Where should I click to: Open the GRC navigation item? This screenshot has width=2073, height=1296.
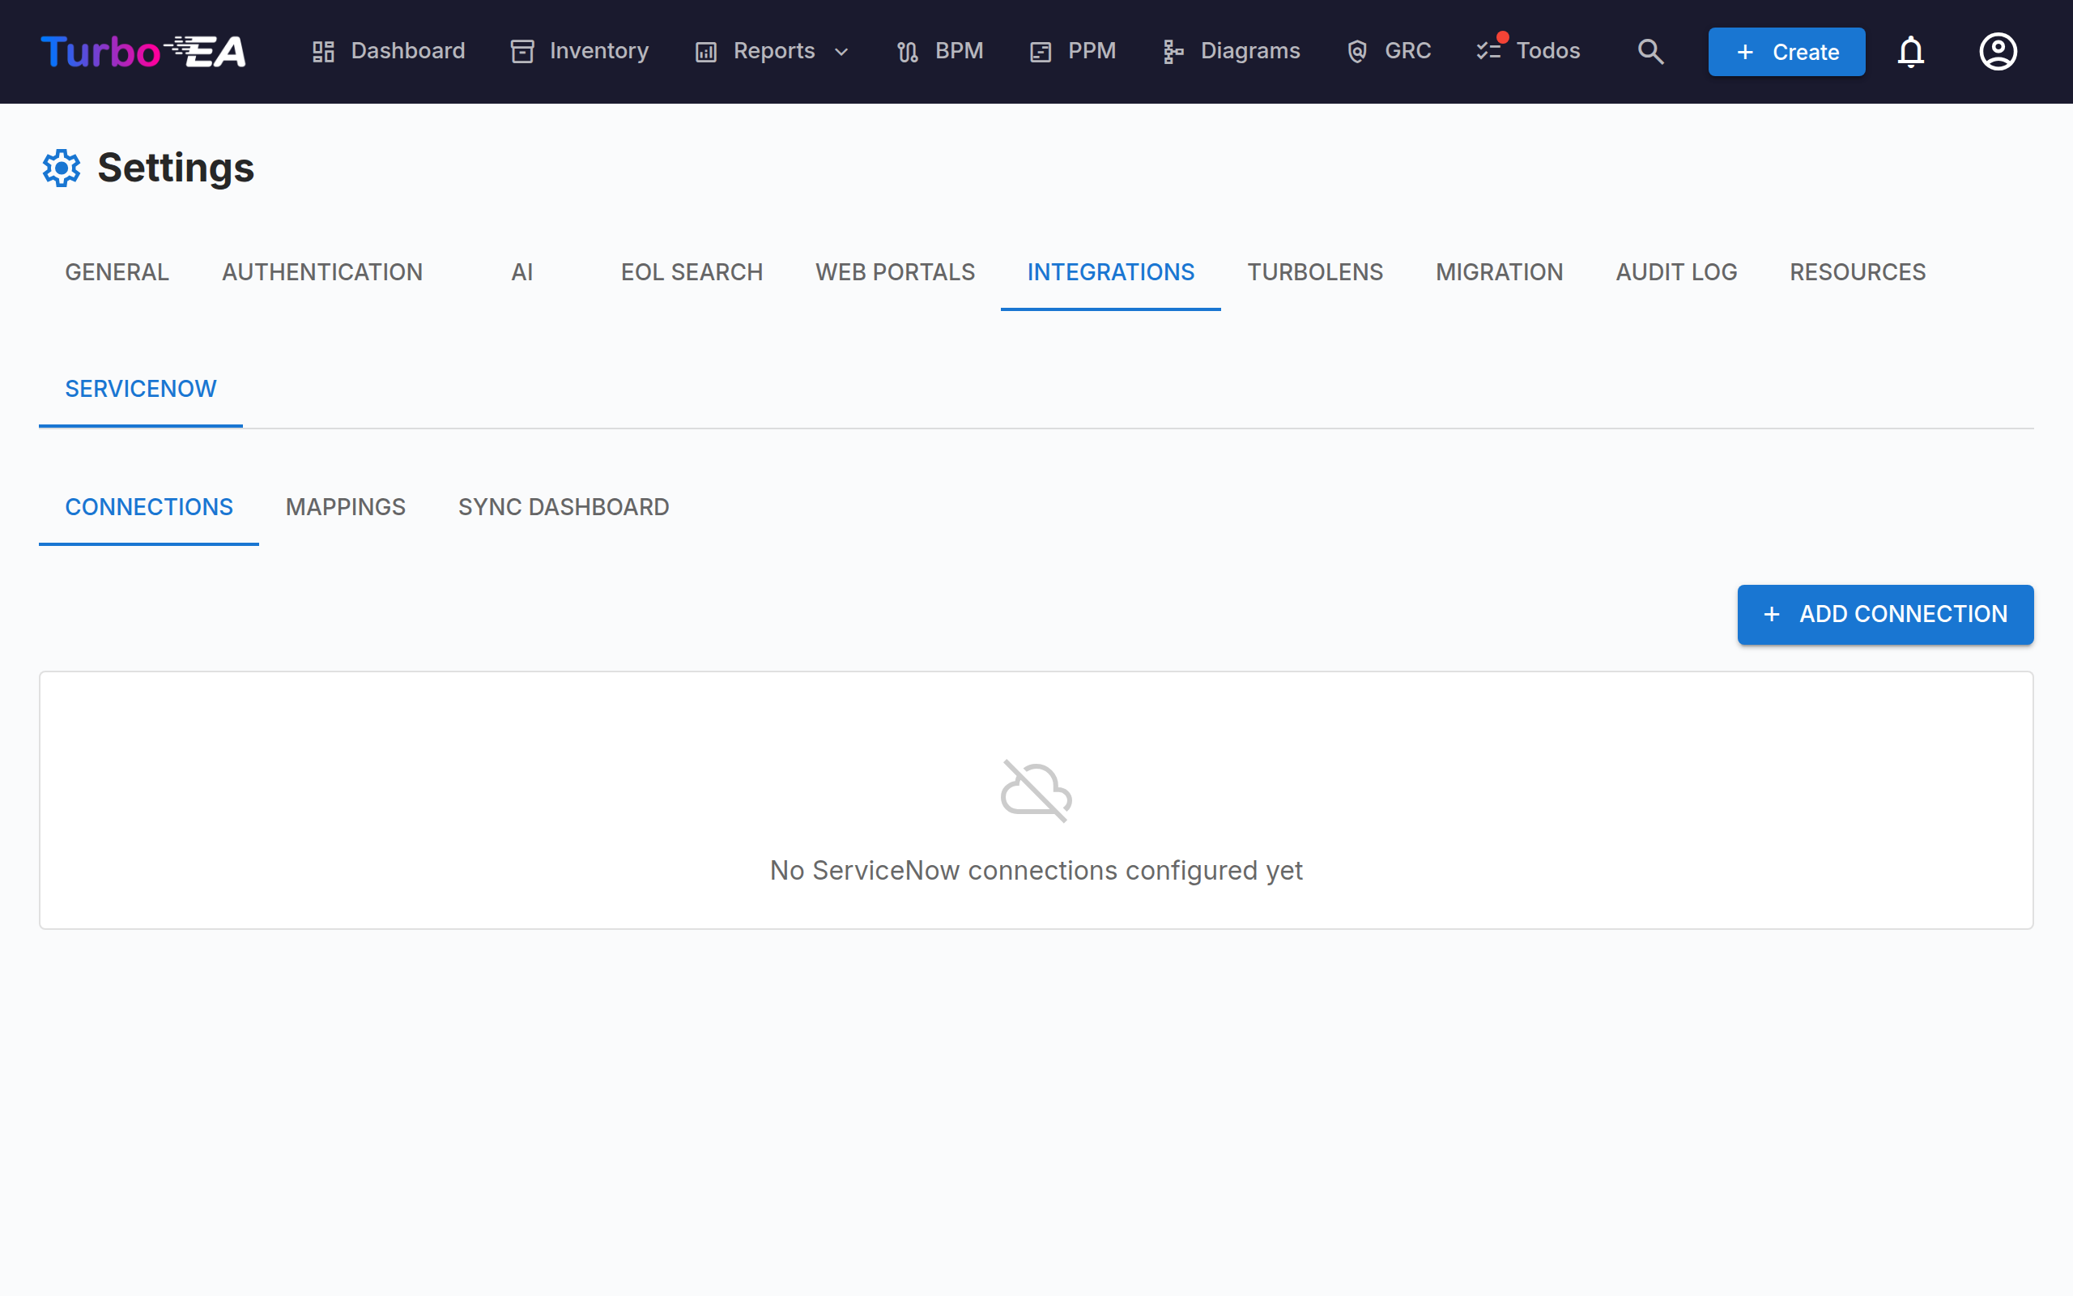pos(1389,51)
